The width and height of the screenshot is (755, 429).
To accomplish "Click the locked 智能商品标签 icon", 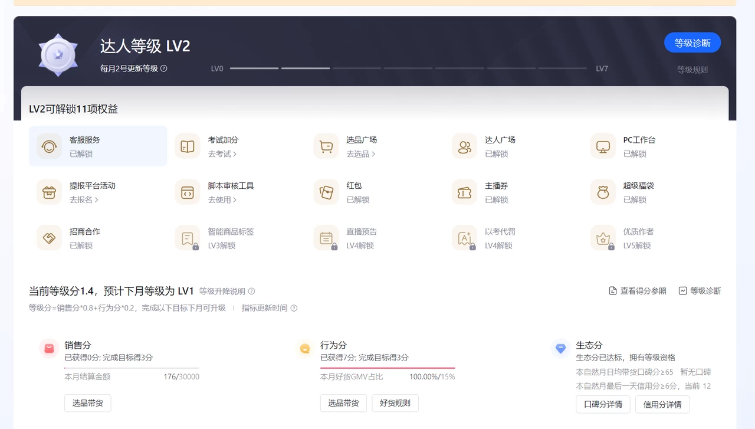I will [187, 238].
